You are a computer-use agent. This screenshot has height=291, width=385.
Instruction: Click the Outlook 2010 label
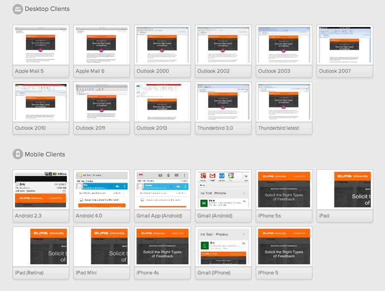(x=30, y=128)
